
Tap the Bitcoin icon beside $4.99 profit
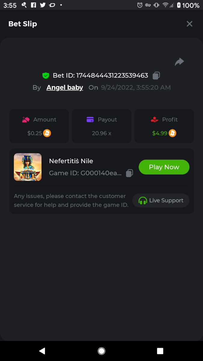[172, 133]
